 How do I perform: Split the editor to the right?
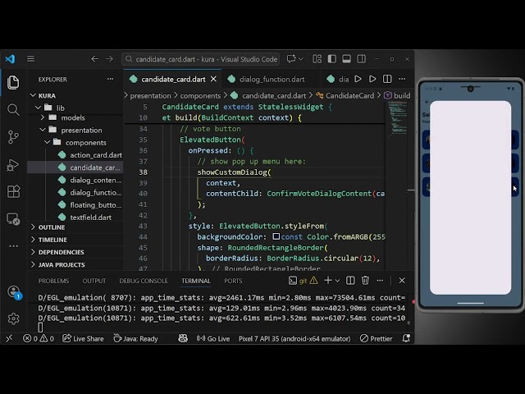coord(387,79)
